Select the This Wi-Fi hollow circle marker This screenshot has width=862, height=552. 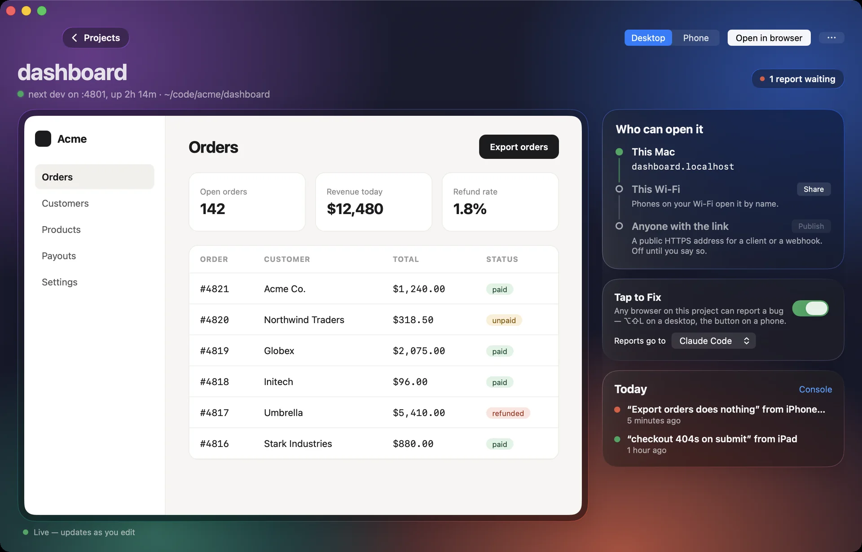[619, 189]
